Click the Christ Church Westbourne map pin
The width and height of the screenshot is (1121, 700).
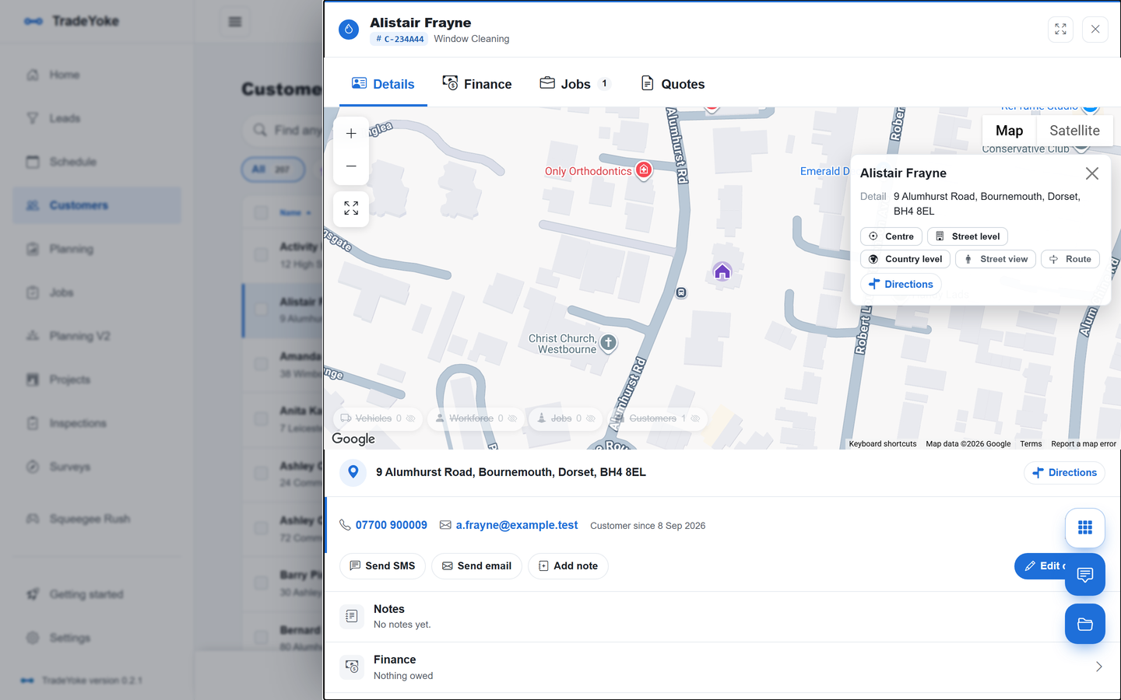point(609,343)
